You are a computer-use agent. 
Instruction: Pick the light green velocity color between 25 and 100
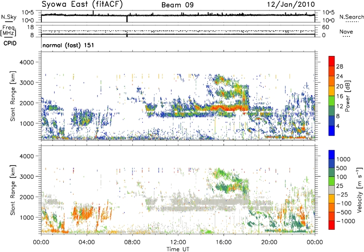pyautogui.click(x=332, y=181)
